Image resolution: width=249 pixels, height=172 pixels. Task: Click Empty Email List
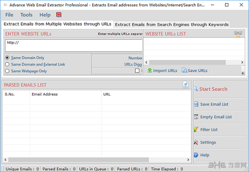click(216, 117)
